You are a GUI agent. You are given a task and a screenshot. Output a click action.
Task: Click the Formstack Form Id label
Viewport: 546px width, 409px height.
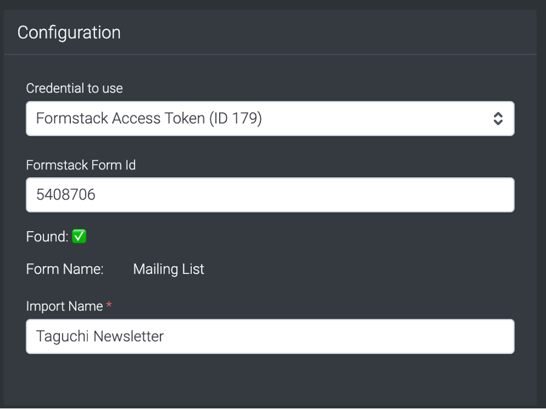click(81, 165)
